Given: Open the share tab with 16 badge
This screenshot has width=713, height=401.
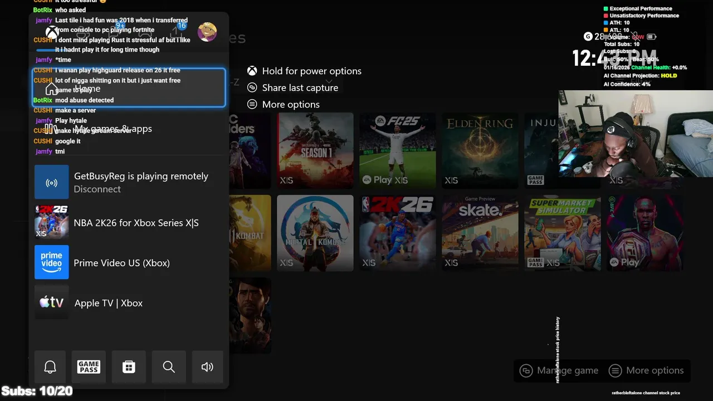Looking at the screenshot, I should tap(177, 31).
